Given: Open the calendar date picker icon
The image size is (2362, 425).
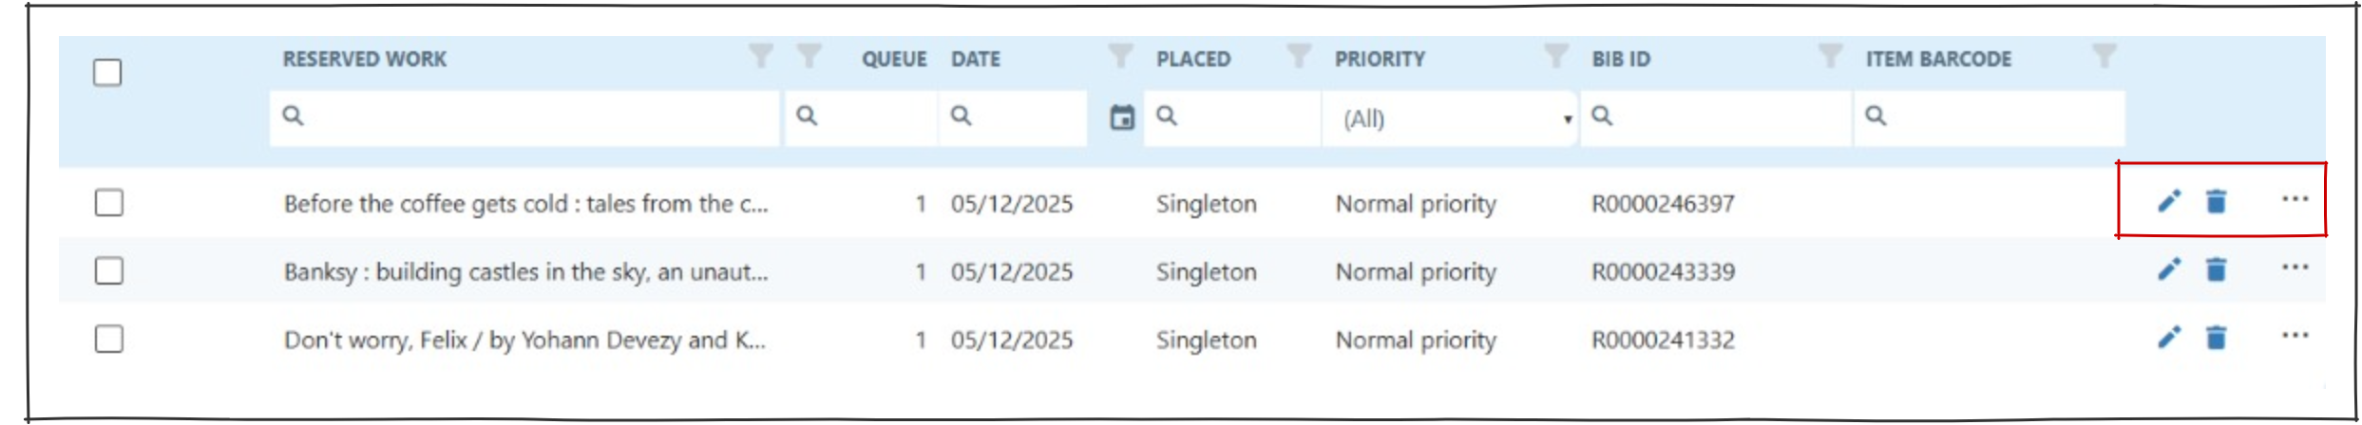Looking at the screenshot, I should (x=1122, y=118).
